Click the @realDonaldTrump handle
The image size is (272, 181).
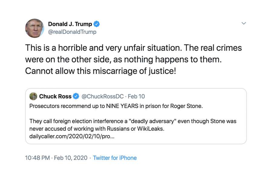click(x=72, y=32)
